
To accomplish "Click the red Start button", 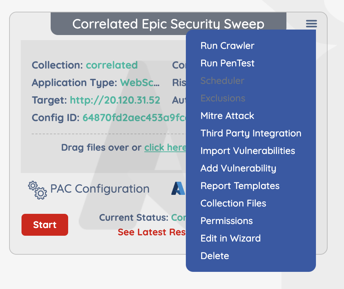I will pyautogui.click(x=45, y=225).
